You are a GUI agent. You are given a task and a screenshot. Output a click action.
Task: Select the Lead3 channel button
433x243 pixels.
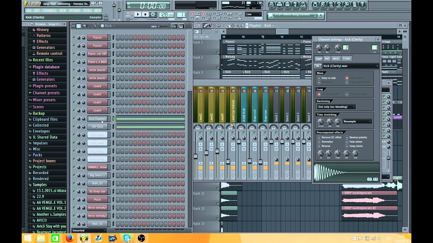pos(97,102)
